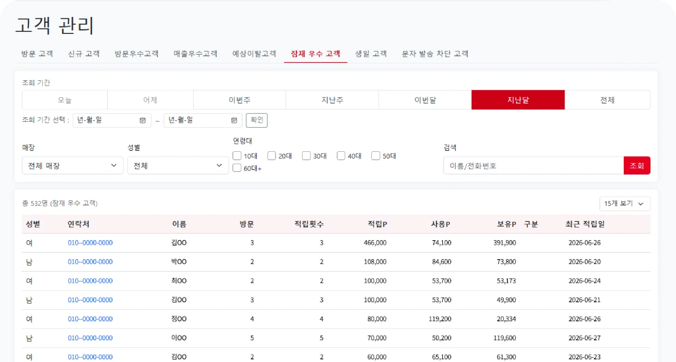
Task: Select the 391,900 balance cell
Action: [x=505, y=243]
